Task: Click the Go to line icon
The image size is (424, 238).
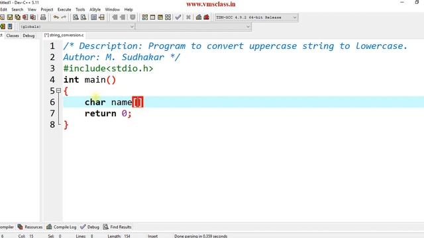Action: pos(101,17)
